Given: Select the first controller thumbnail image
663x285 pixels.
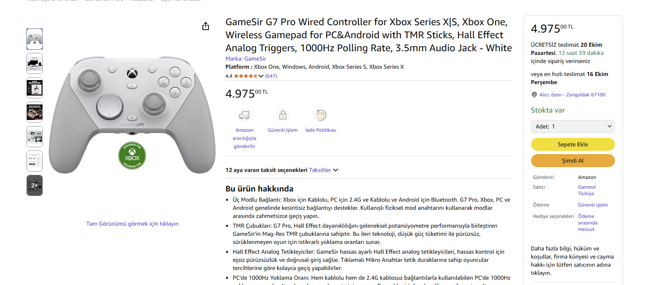Looking at the screenshot, I should coord(35,39).
